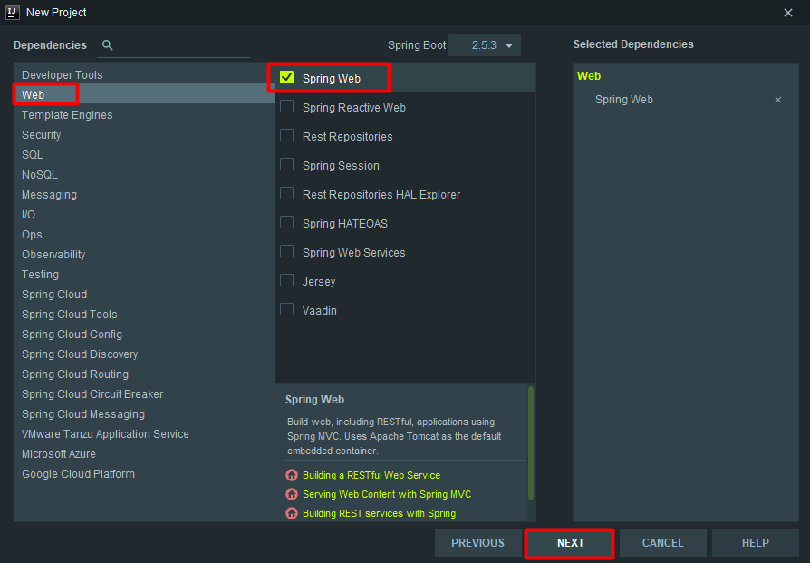Open Help for this dialog
The width and height of the screenshot is (810, 563).
[x=756, y=543]
